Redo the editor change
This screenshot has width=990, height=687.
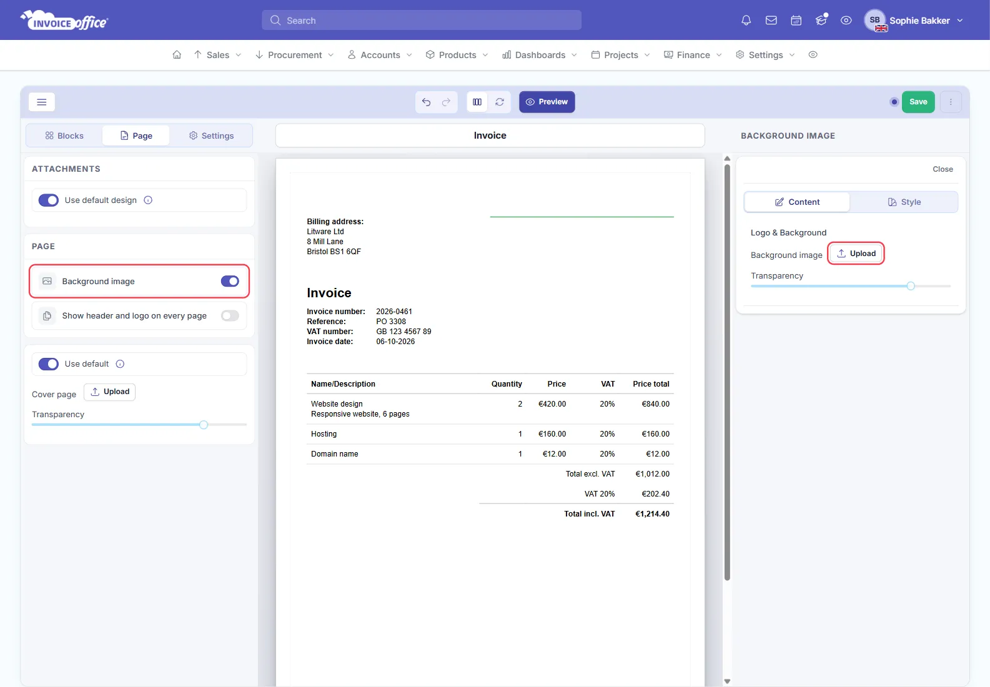click(446, 102)
